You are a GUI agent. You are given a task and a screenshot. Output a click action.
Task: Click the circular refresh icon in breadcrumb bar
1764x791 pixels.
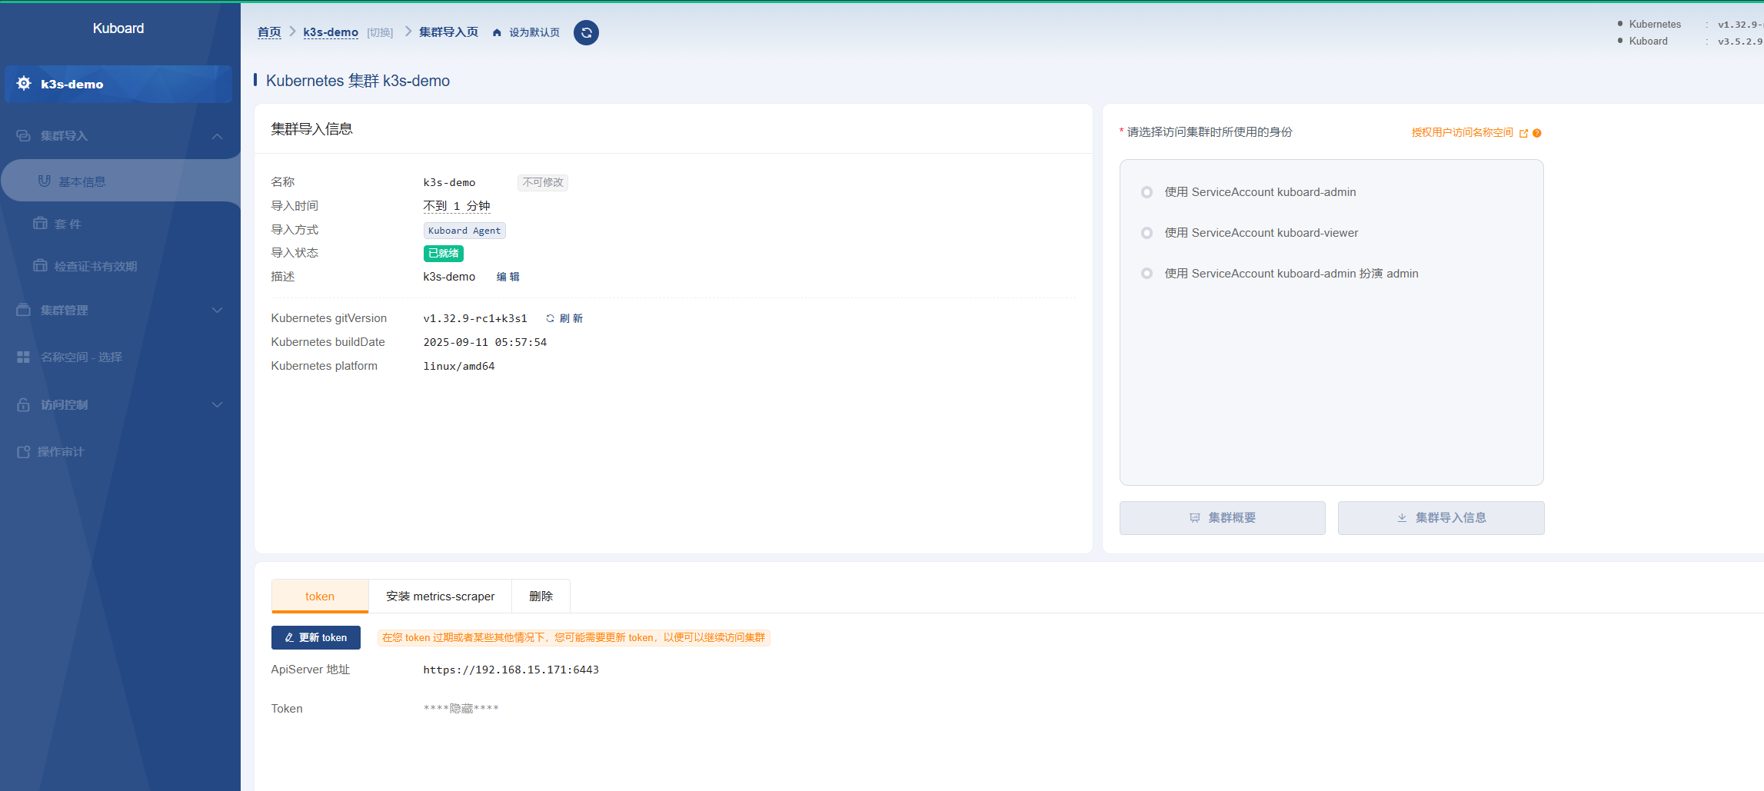point(586,32)
